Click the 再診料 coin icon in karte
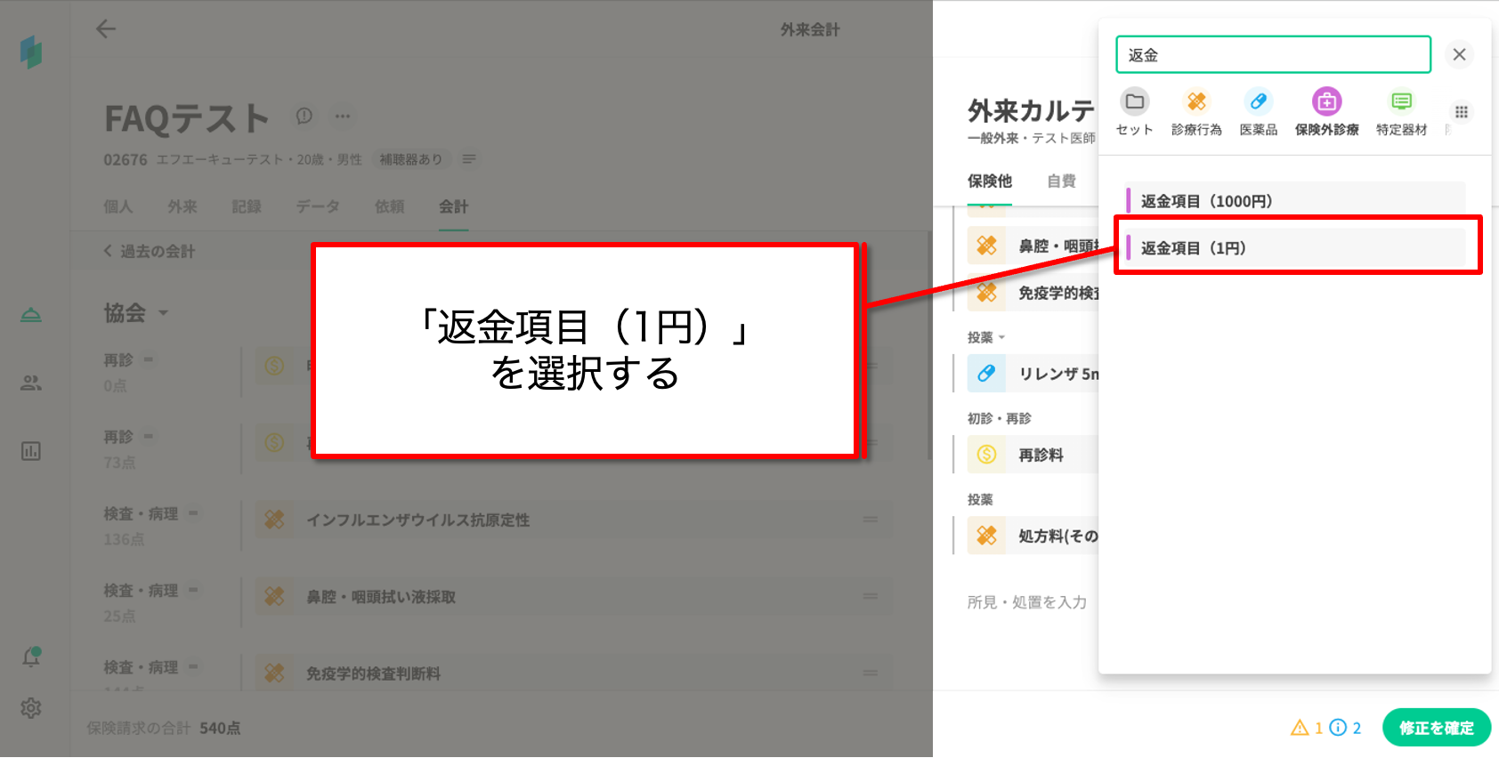1499x758 pixels. click(x=986, y=455)
